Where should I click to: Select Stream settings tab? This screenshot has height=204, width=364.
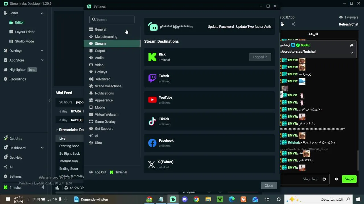(112, 44)
